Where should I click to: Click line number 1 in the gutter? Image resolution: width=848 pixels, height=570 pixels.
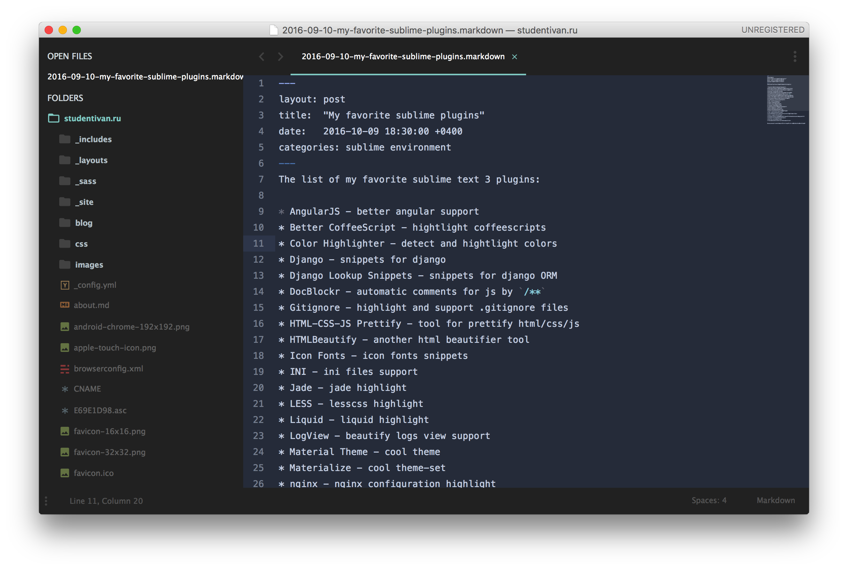click(x=261, y=83)
